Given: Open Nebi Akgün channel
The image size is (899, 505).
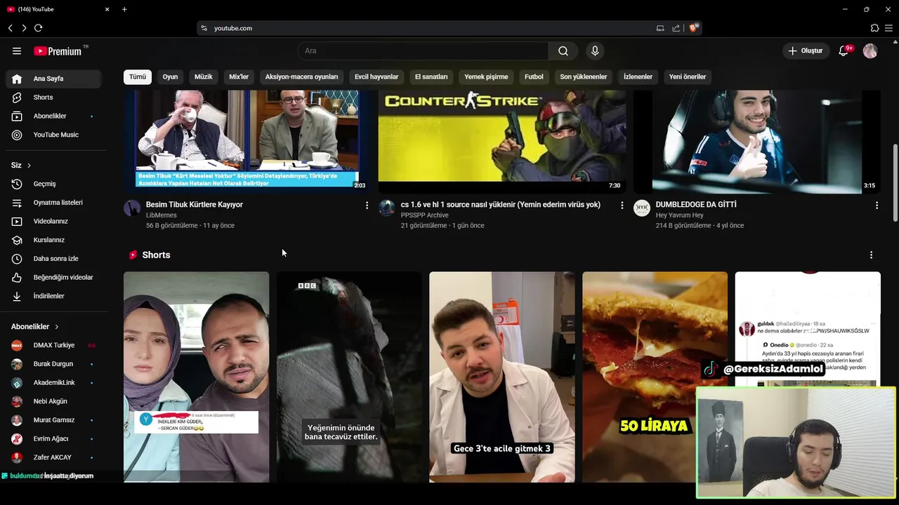Looking at the screenshot, I should tap(54, 401).
